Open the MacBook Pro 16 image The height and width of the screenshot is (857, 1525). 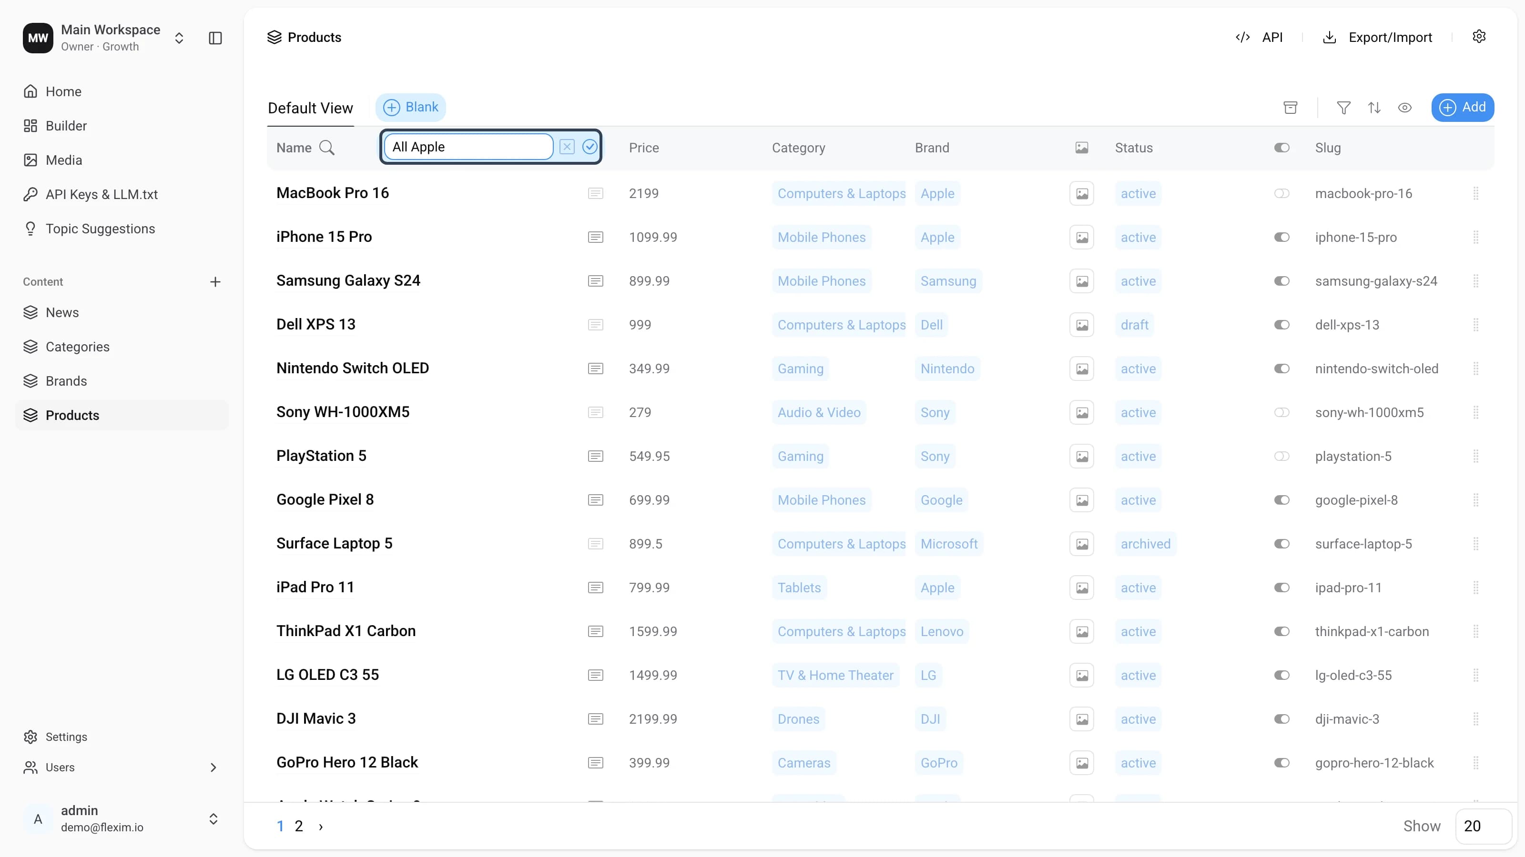[1082, 193]
